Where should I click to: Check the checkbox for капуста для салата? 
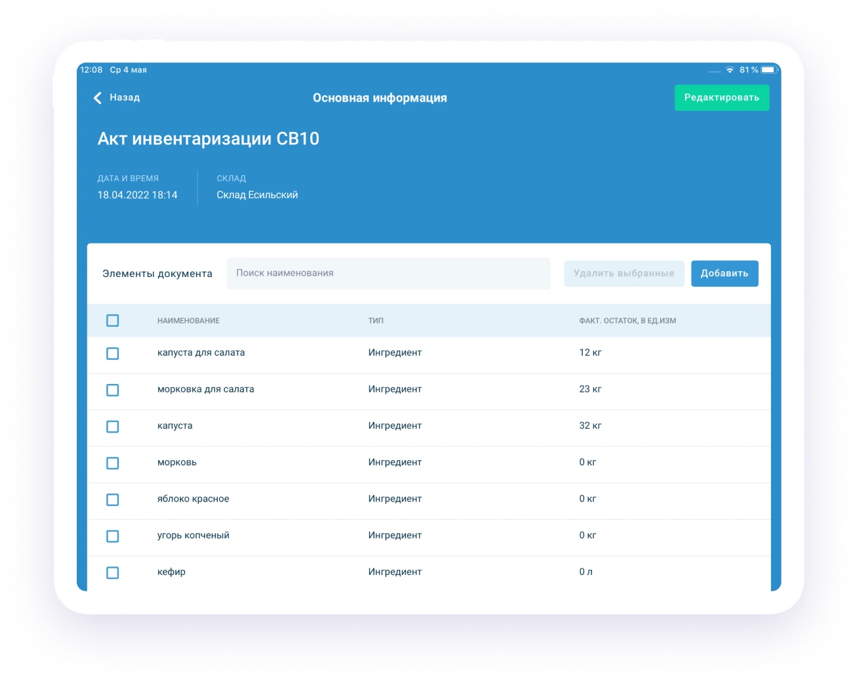point(112,354)
